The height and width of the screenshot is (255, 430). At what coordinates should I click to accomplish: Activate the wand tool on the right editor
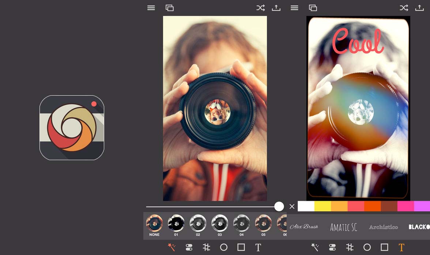(x=315, y=247)
